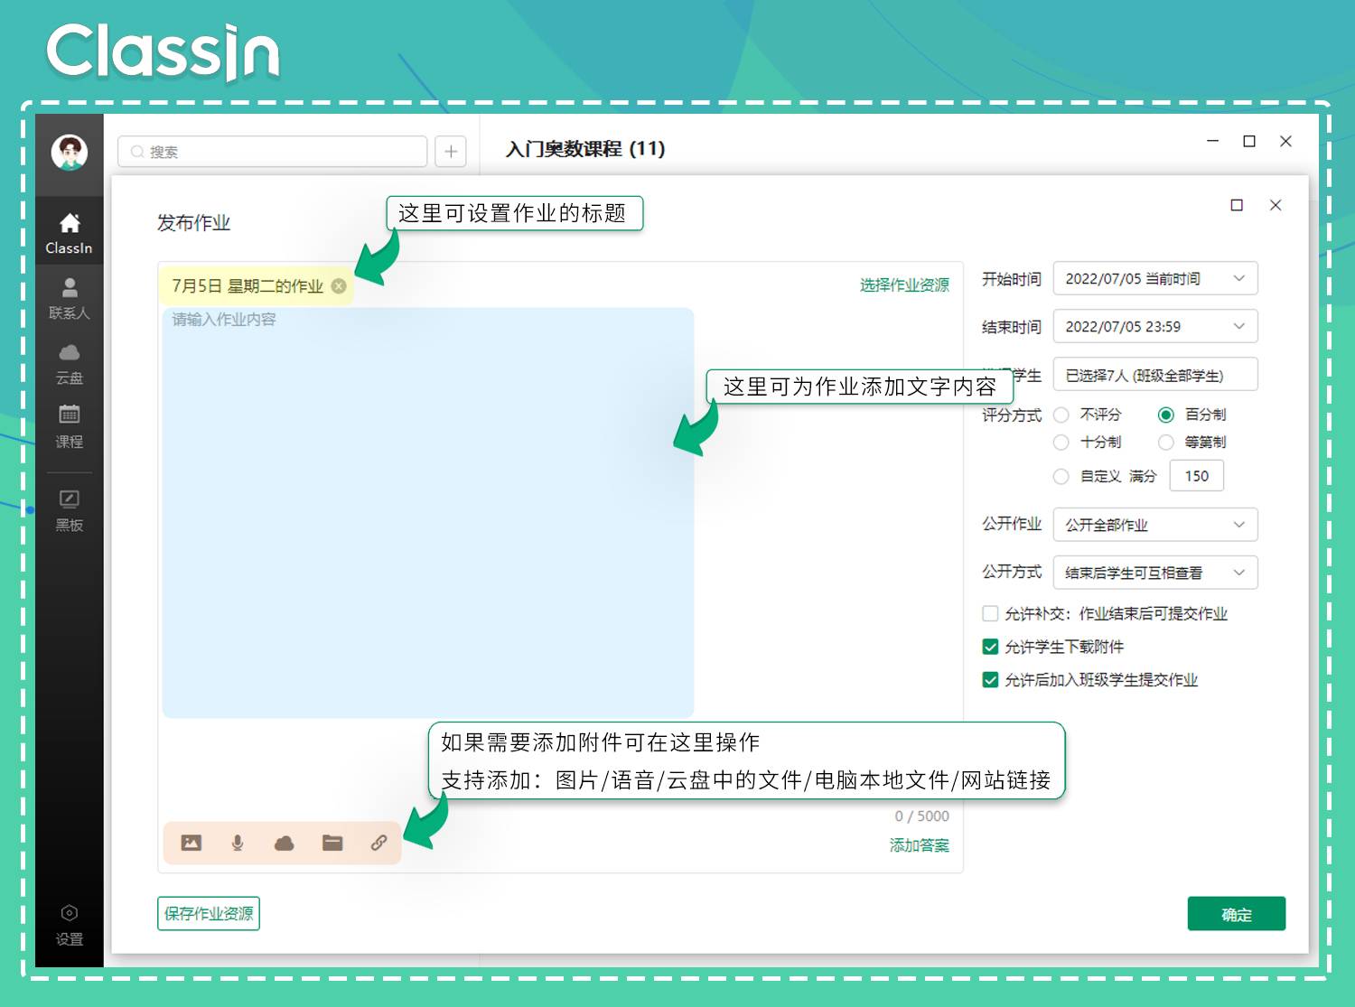The width and height of the screenshot is (1355, 1007).
Task: Click the selected students field 已选择7人
Action: (x=1155, y=375)
